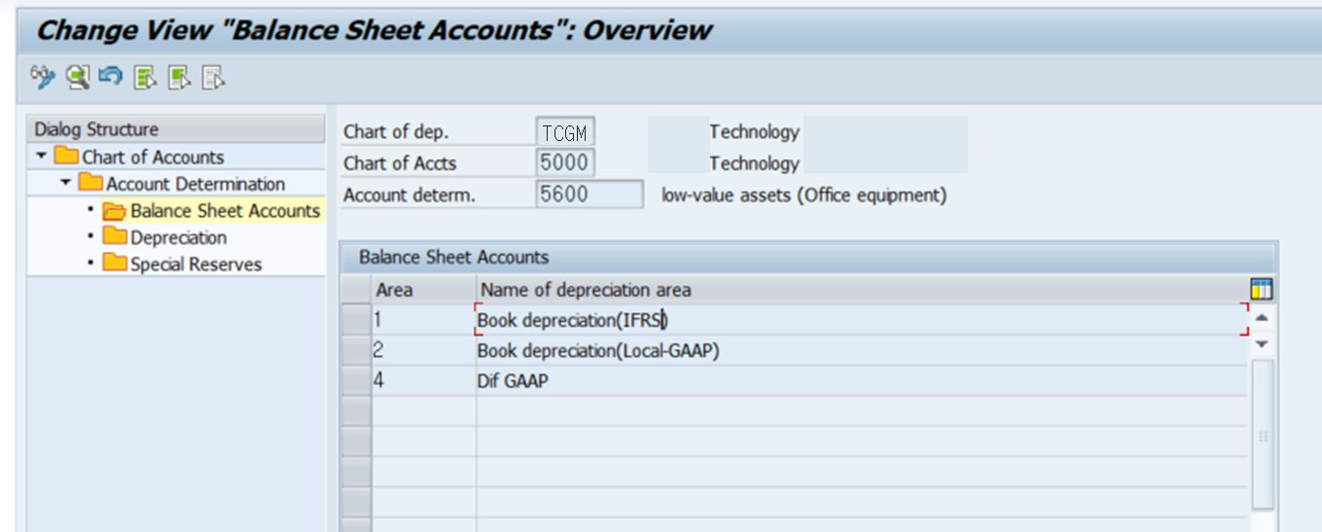Click area cell with value 2
This screenshot has width=1322, height=532.
tap(424, 350)
